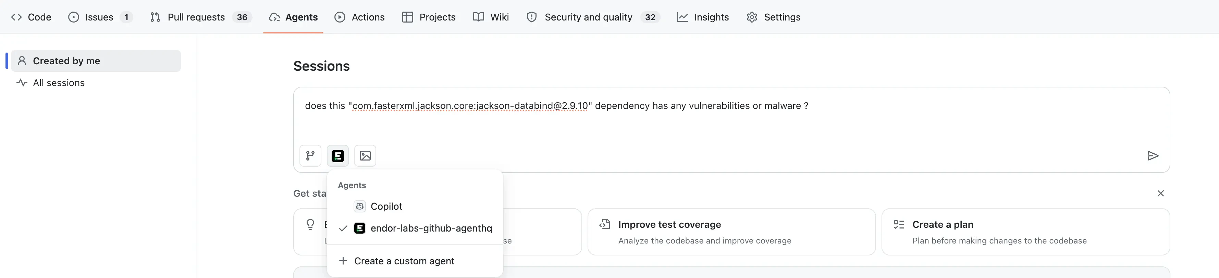View the Insights tab

(703, 17)
